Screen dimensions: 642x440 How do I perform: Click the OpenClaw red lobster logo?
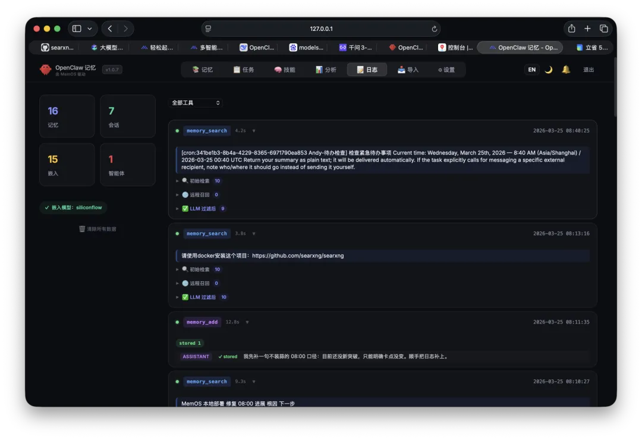[45, 70]
